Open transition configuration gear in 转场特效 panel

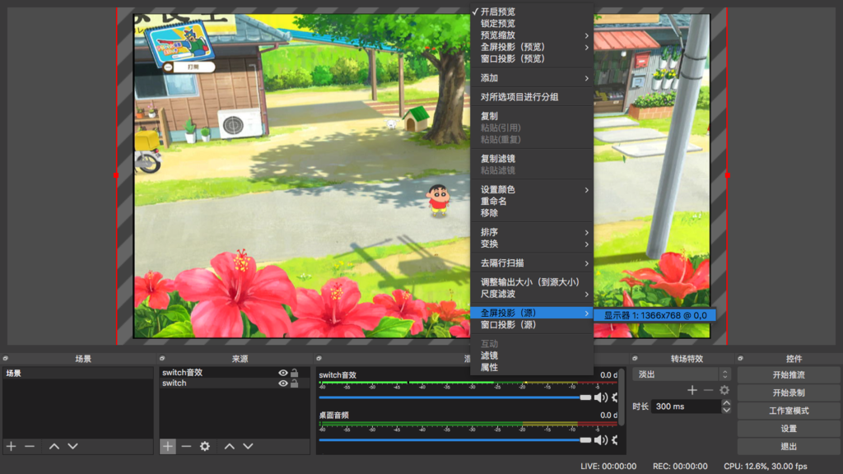click(724, 389)
